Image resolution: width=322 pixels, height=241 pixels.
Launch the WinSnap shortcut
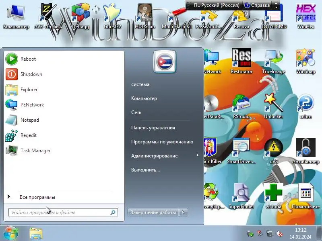click(305, 61)
